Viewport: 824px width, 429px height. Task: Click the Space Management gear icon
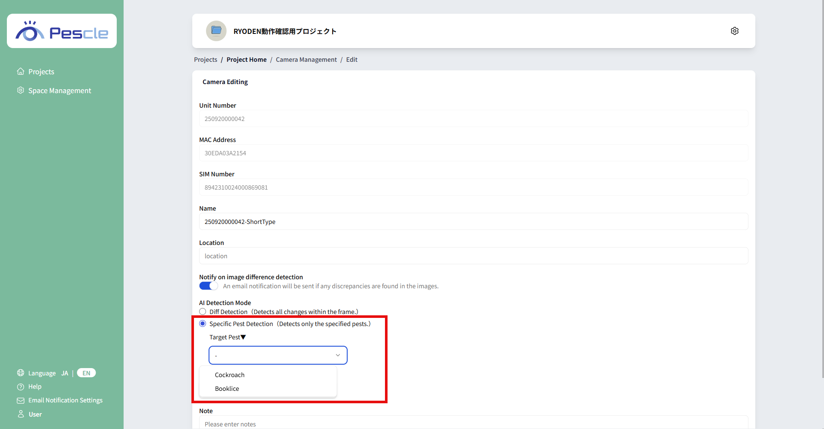coord(21,90)
